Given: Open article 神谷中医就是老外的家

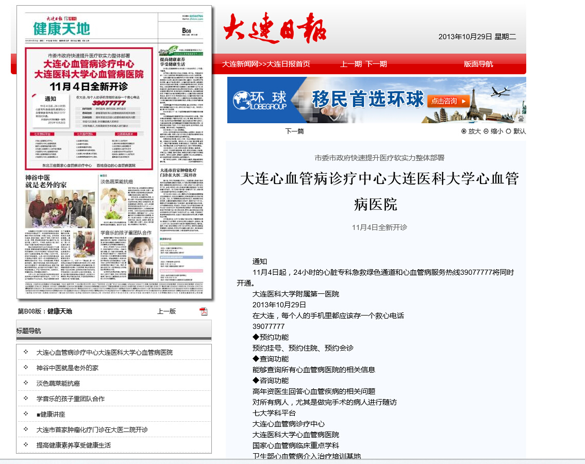Looking at the screenshot, I should 67,368.
